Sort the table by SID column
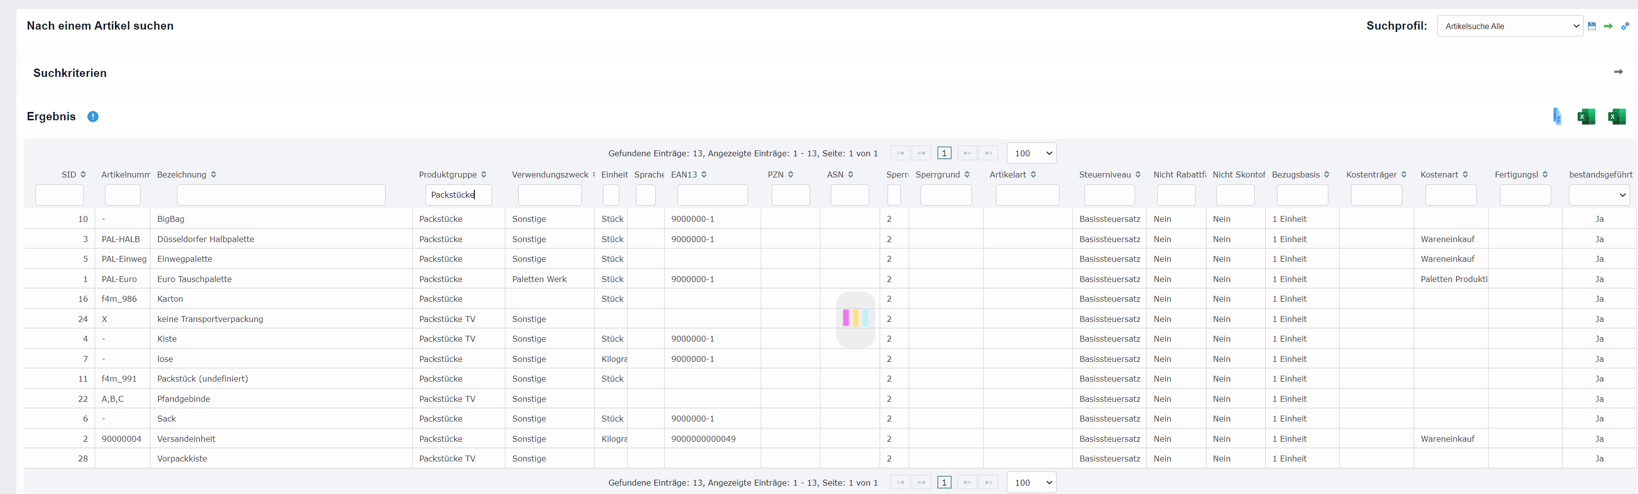Screen dimensions: 1638x494 pyautogui.click(x=83, y=174)
